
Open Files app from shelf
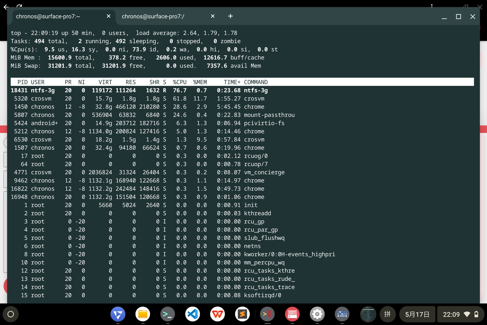pos(143,314)
